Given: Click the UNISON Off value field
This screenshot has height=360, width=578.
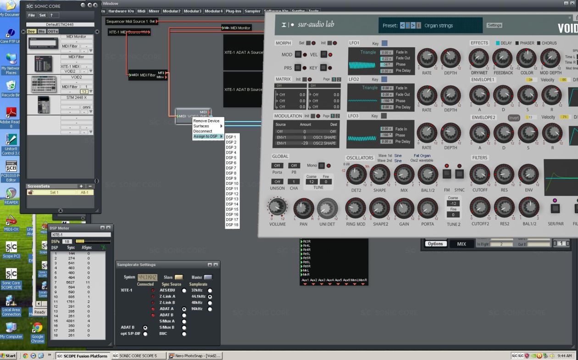Looking at the screenshot, I should [x=277, y=182].
